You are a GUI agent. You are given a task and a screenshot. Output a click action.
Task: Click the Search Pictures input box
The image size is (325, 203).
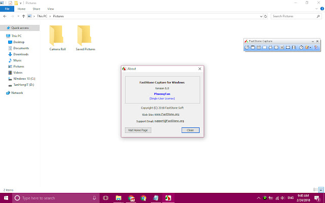pos(296,16)
